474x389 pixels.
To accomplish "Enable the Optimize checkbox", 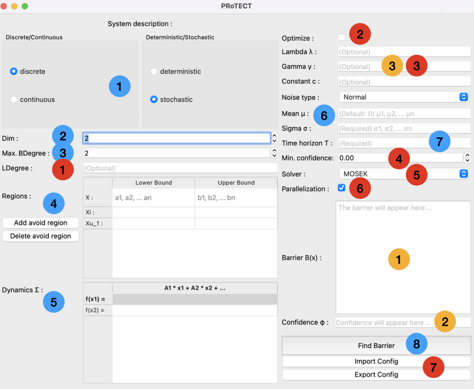I will pos(342,37).
